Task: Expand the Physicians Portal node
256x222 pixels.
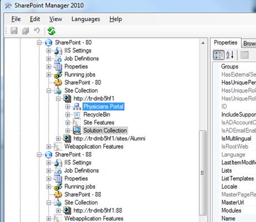Action: pyautogui.click(x=68, y=107)
